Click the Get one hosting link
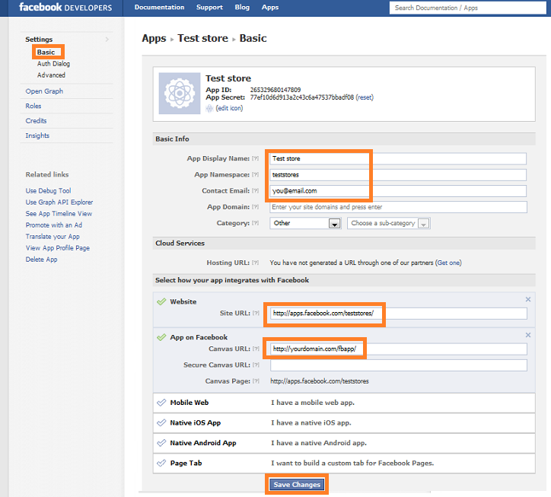 [448, 263]
